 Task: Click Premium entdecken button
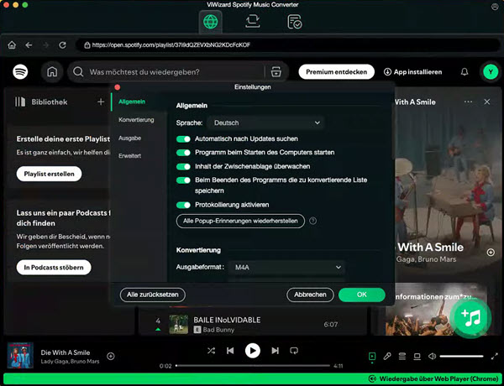click(x=336, y=71)
